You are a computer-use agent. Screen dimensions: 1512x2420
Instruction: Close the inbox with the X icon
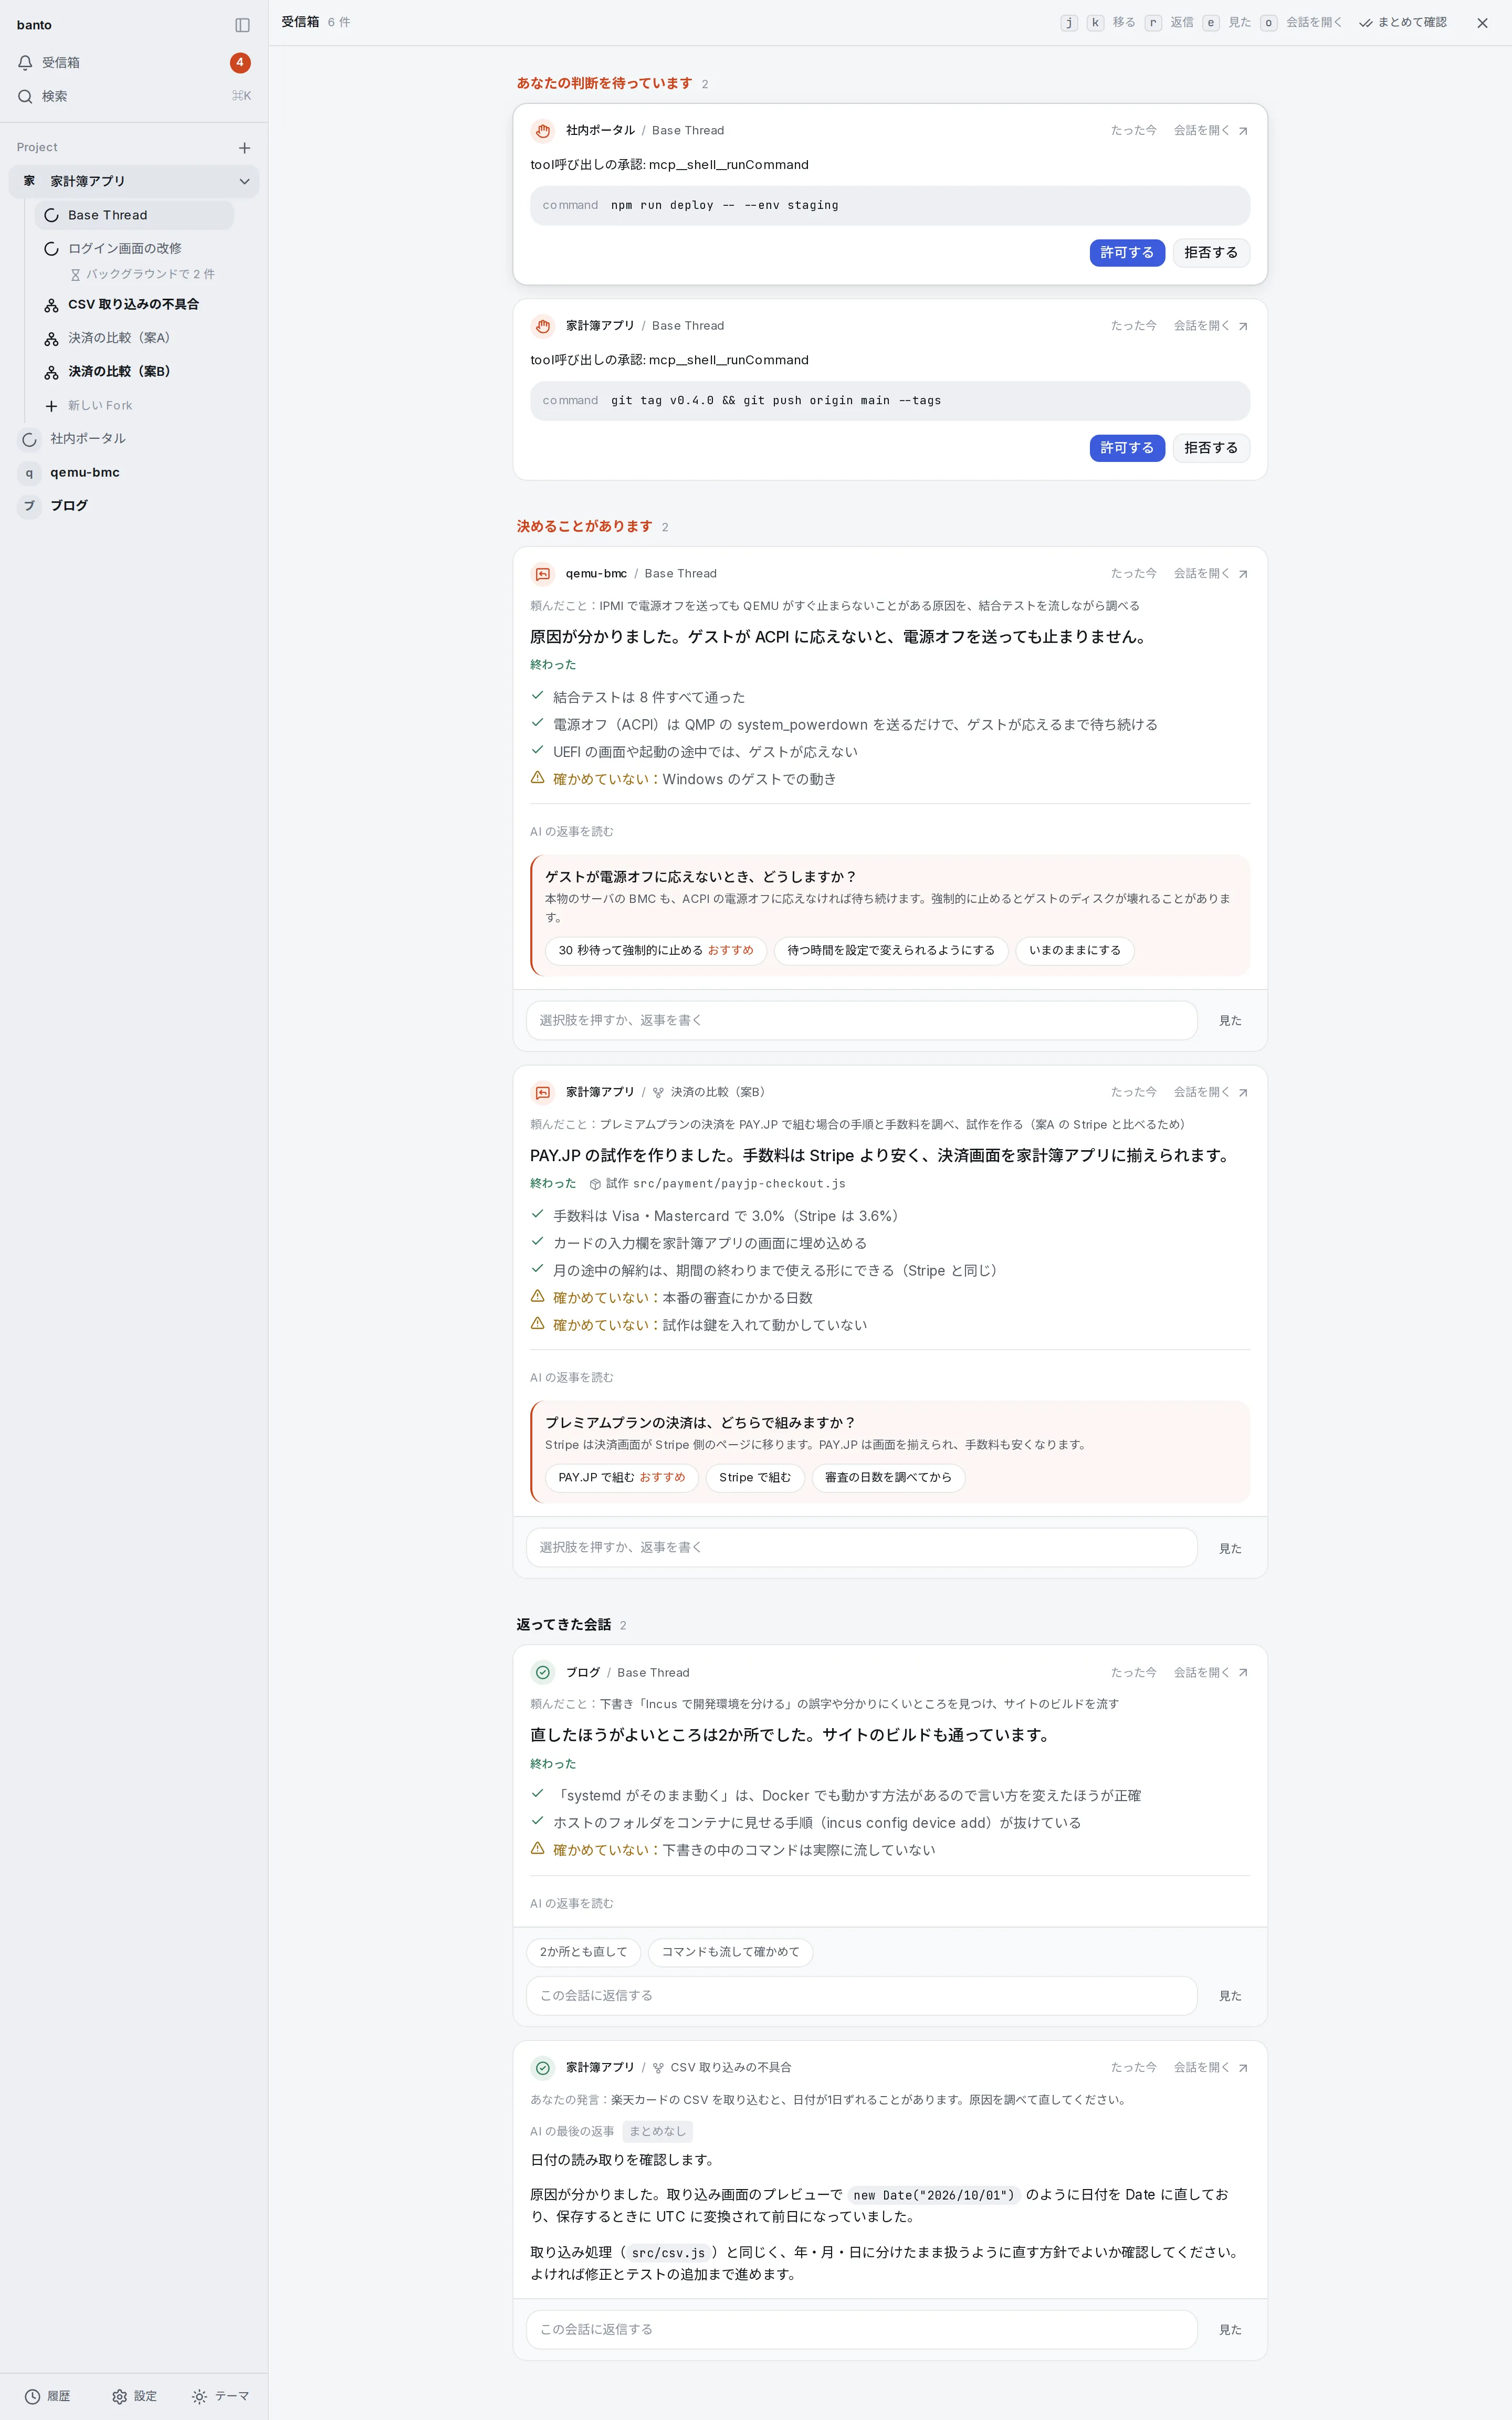1482,23
